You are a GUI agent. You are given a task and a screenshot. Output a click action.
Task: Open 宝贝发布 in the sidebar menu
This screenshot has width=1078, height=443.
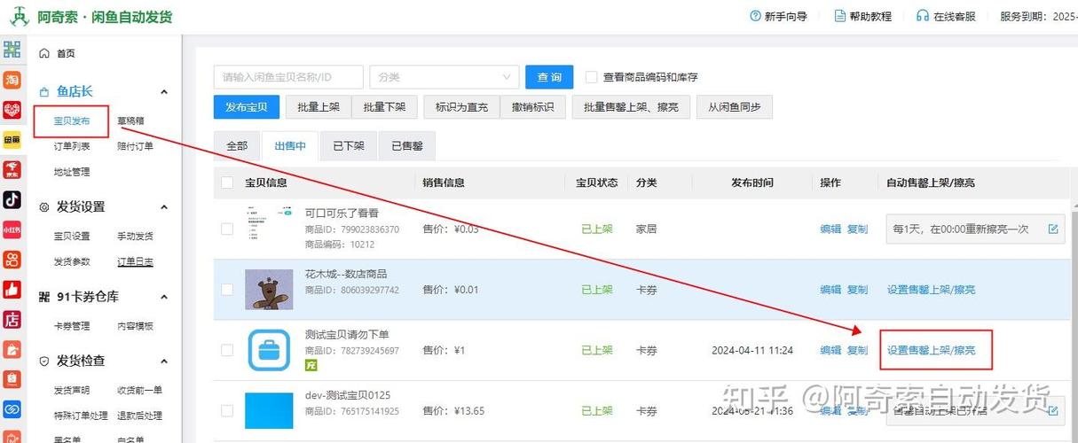point(72,121)
